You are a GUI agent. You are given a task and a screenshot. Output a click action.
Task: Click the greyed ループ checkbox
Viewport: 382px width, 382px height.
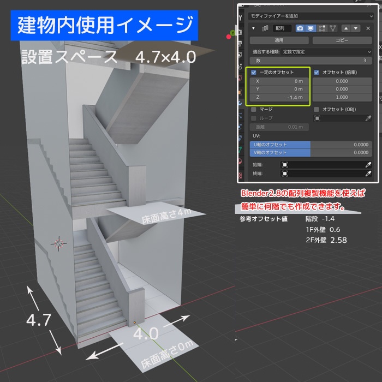point(254,118)
